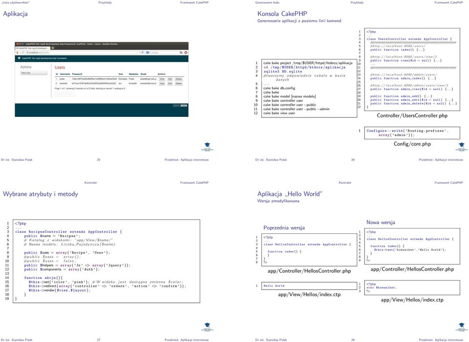Click the 'CakePHP: the rapid development php framework' header link
469x342 pixels.
[x=44, y=58]
